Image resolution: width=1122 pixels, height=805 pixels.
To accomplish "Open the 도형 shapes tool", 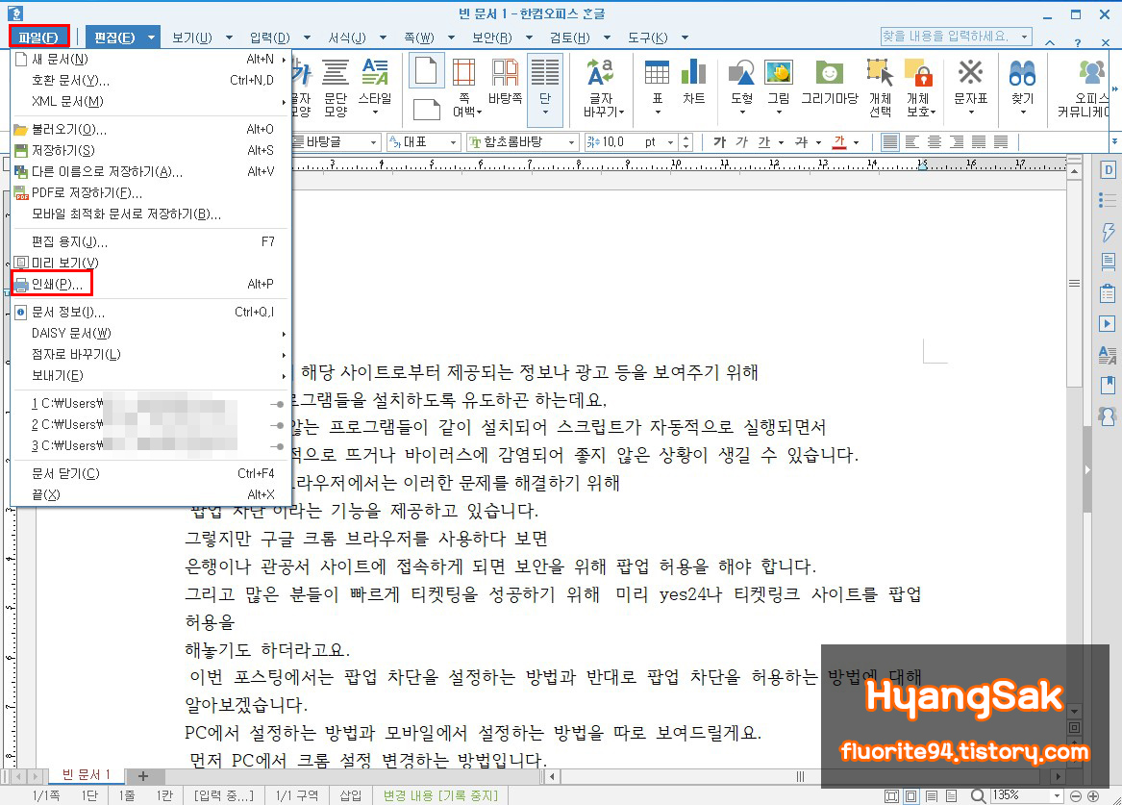I will click(x=741, y=88).
